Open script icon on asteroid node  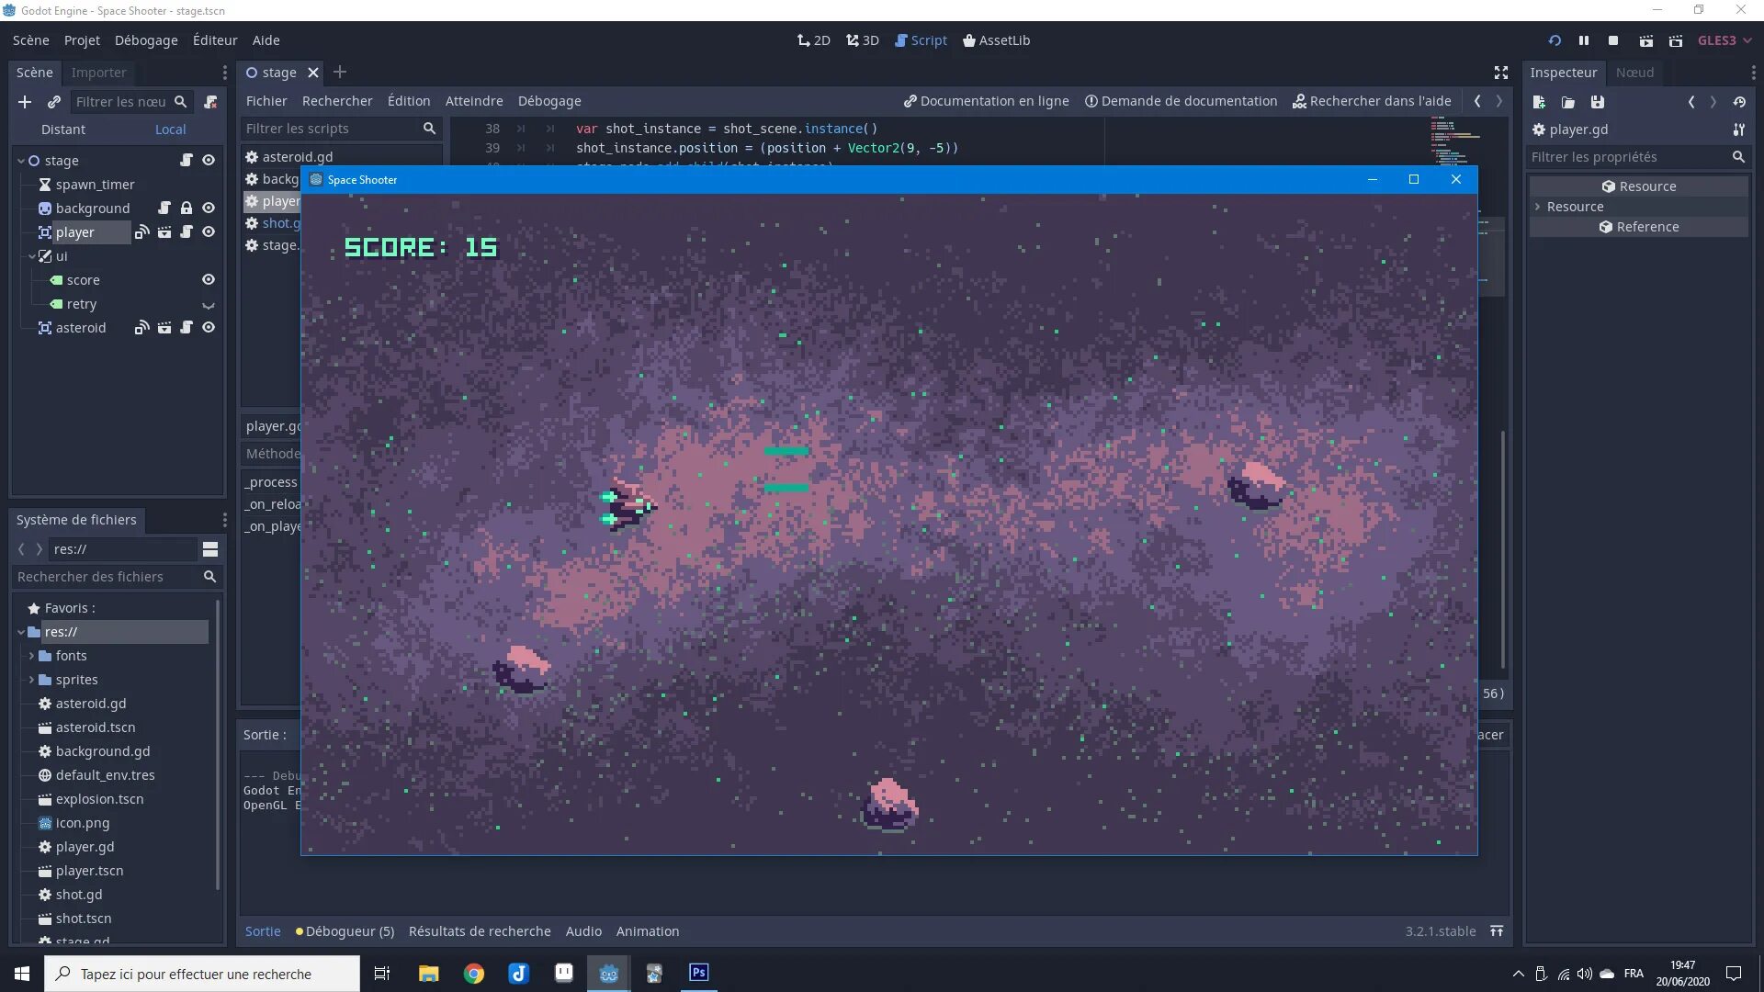click(187, 327)
